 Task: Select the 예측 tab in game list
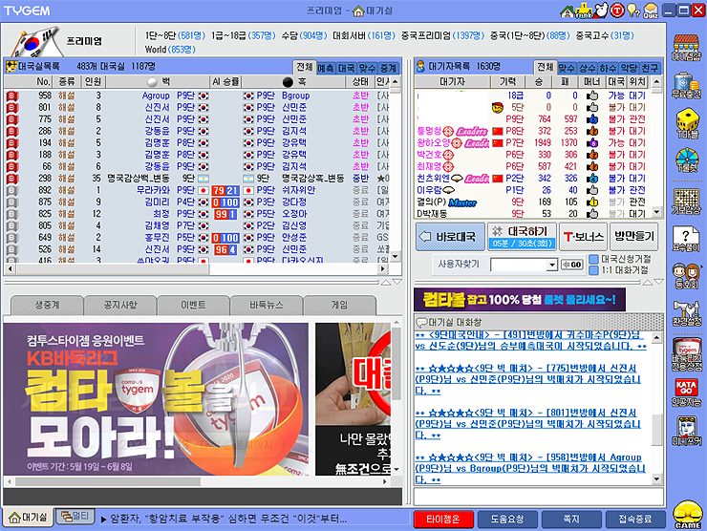326,68
